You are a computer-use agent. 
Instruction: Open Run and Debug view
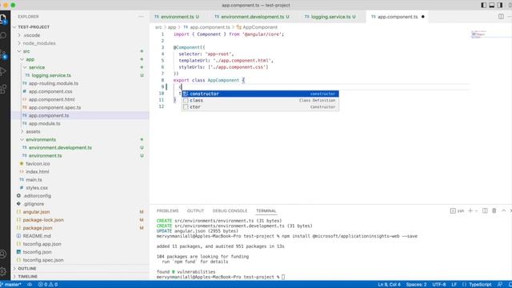(x=3, y=71)
